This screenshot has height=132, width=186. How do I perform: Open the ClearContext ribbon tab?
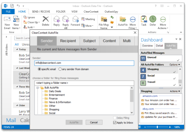click(91, 12)
